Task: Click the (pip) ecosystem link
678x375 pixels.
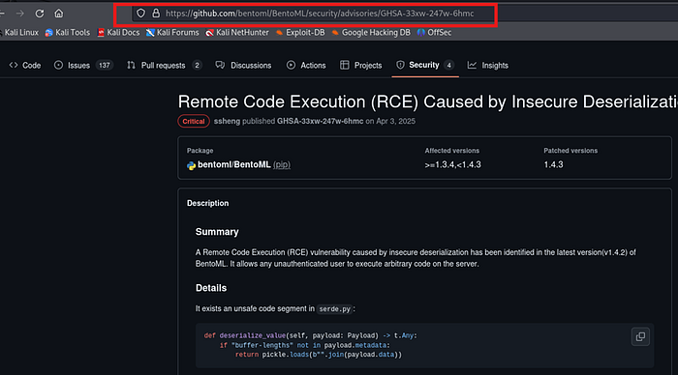Action: [x=282, y=165]
